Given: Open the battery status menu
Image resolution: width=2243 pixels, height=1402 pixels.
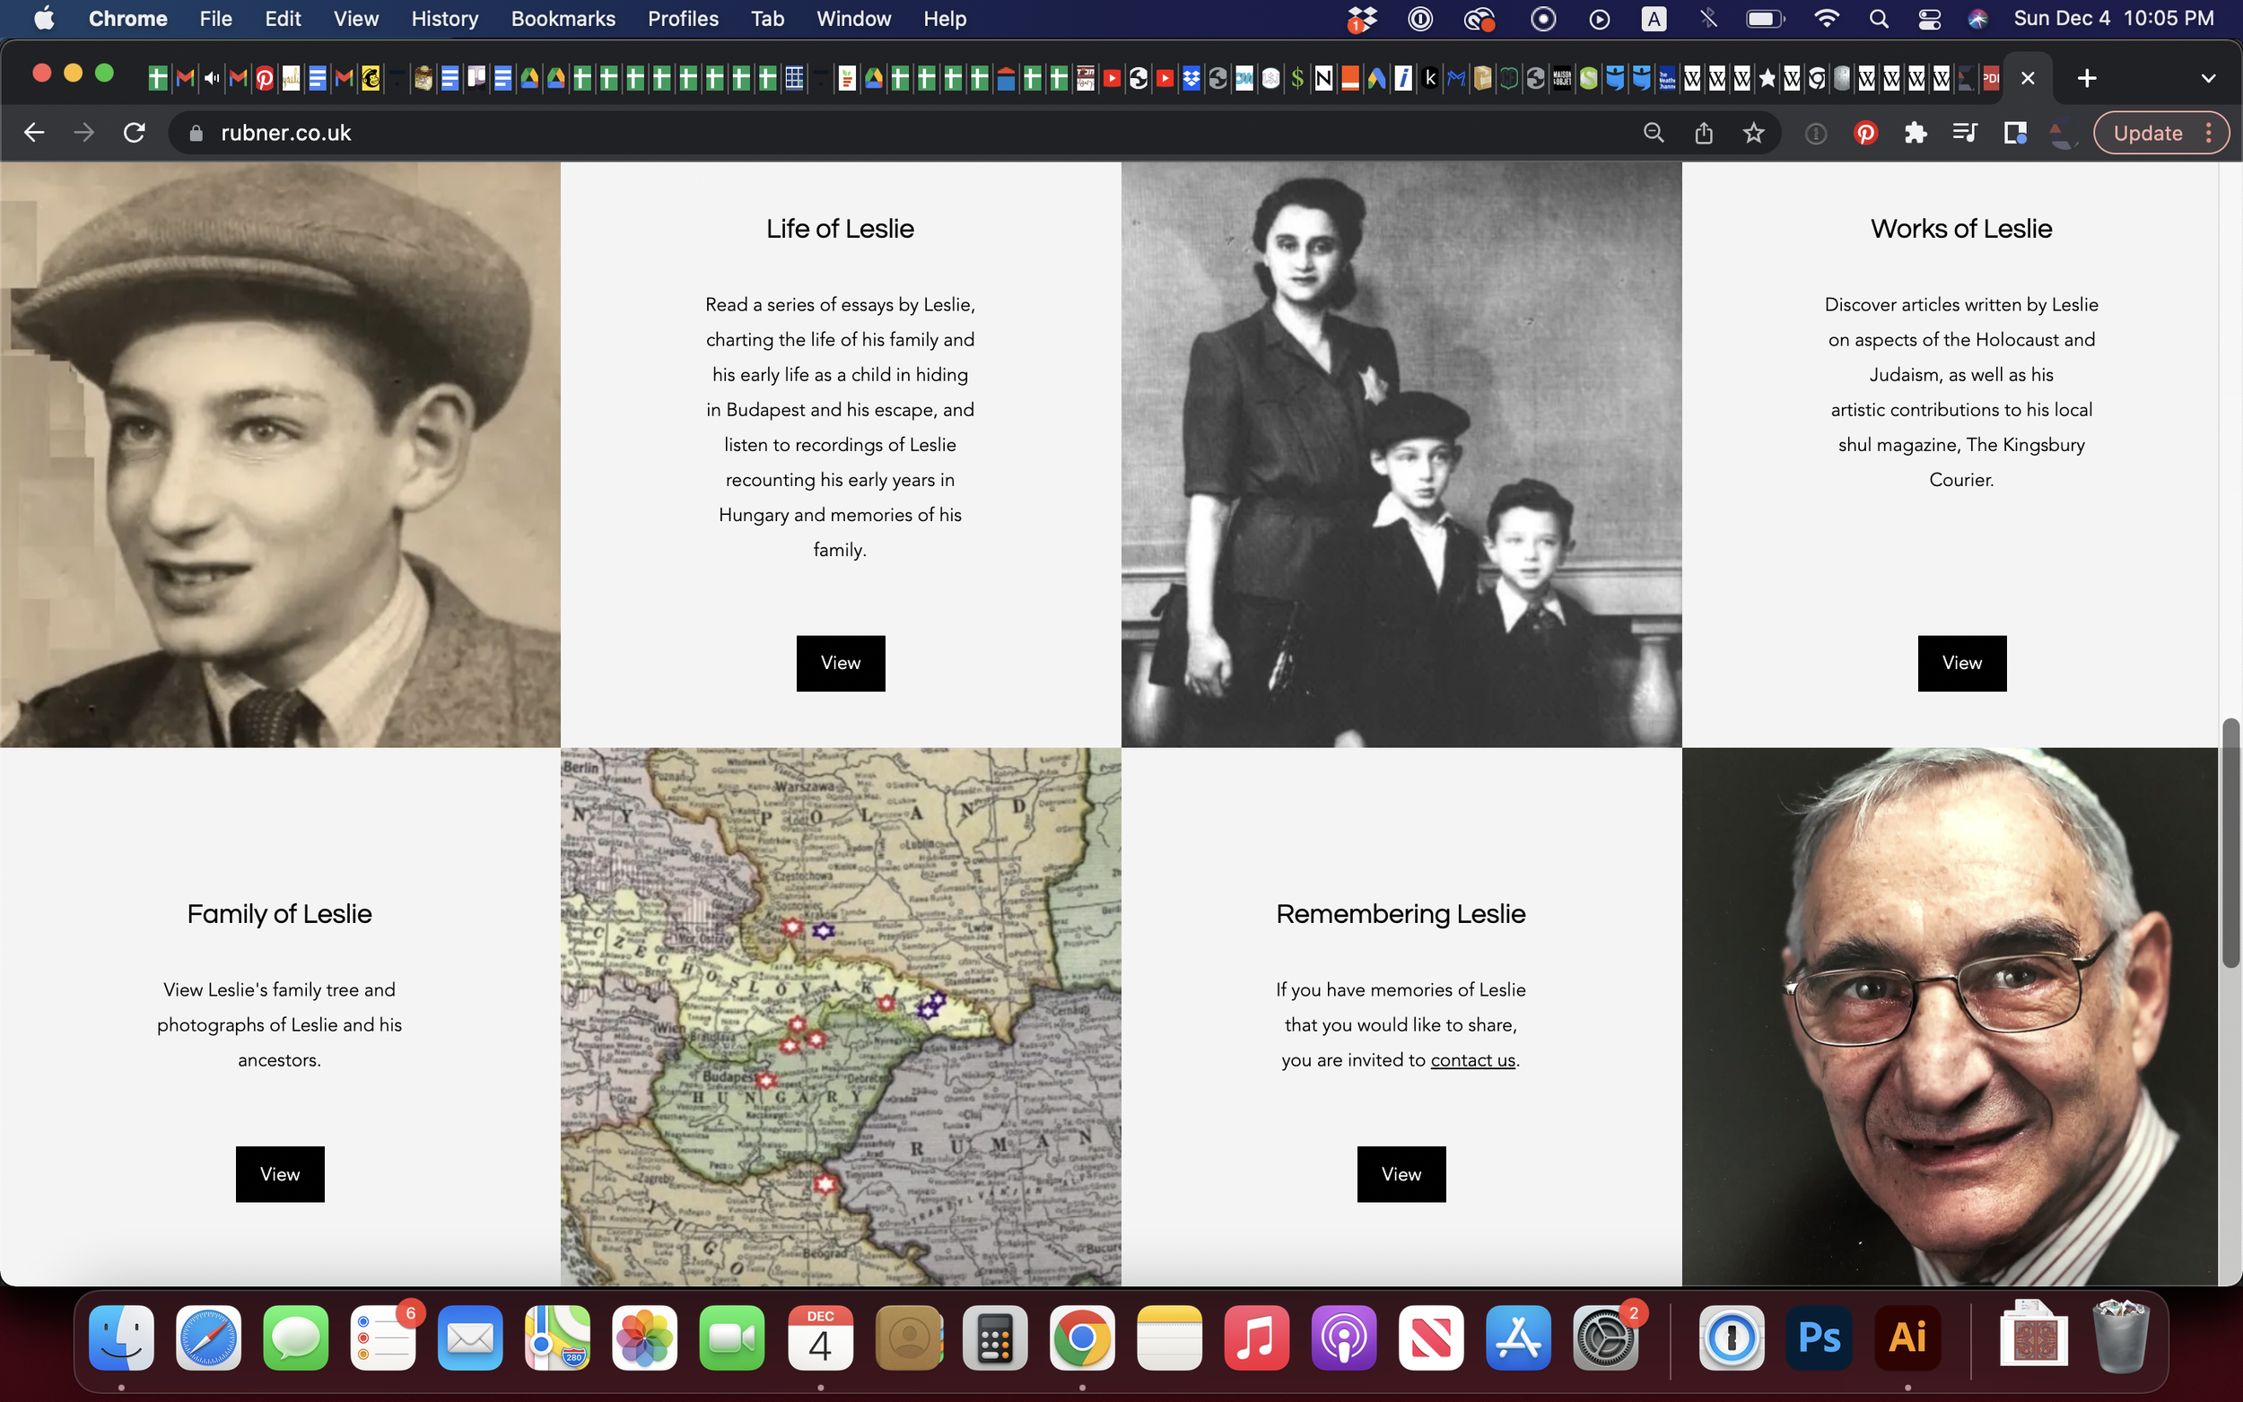Looking at the screenshot, I should [1765, 19].
